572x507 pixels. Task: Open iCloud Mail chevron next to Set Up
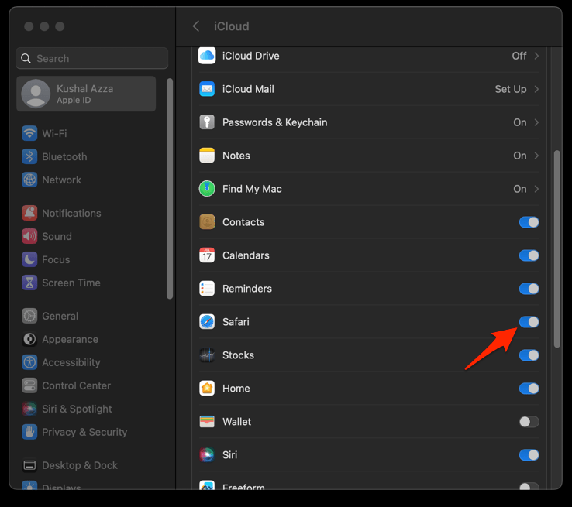tap(536, 89)
